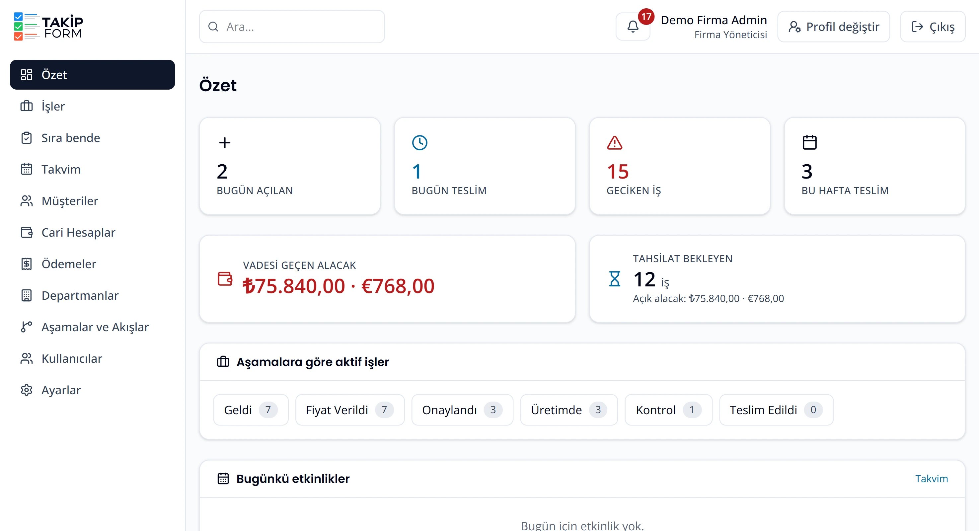
Task: Click the warning triangle on Geciken İş card
Action: [615, 143]
